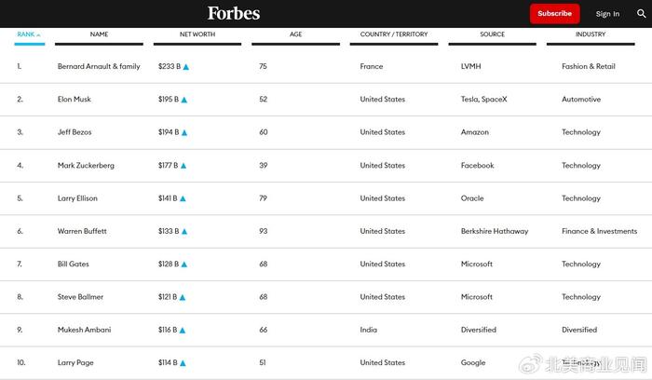Click the search magnifier icon
Viewport: 652px width, 380px height.
coord(641,14)
